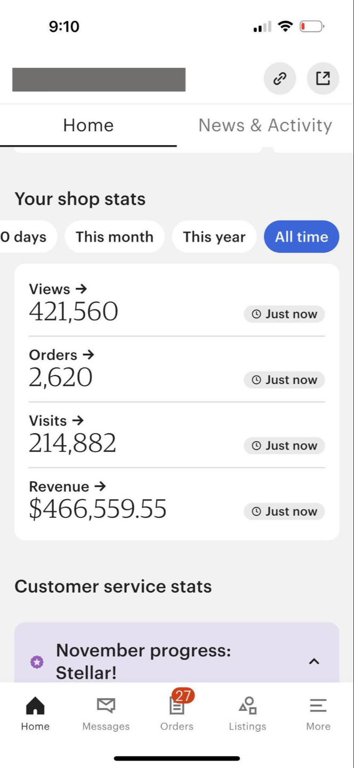Screen dimensions: 354x768
Task: Tap the copy shop link icon
Action: (280, 79)
